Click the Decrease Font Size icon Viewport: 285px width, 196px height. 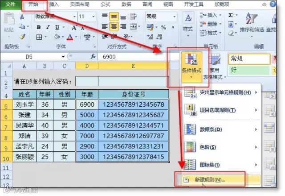point(82,28)
